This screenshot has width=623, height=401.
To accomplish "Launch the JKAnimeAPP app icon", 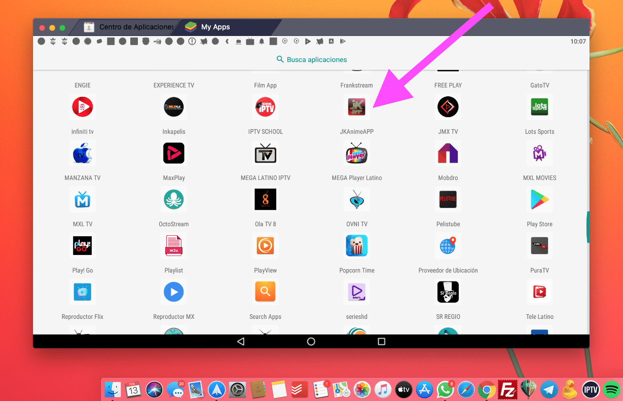I will [x=356, y=107].
